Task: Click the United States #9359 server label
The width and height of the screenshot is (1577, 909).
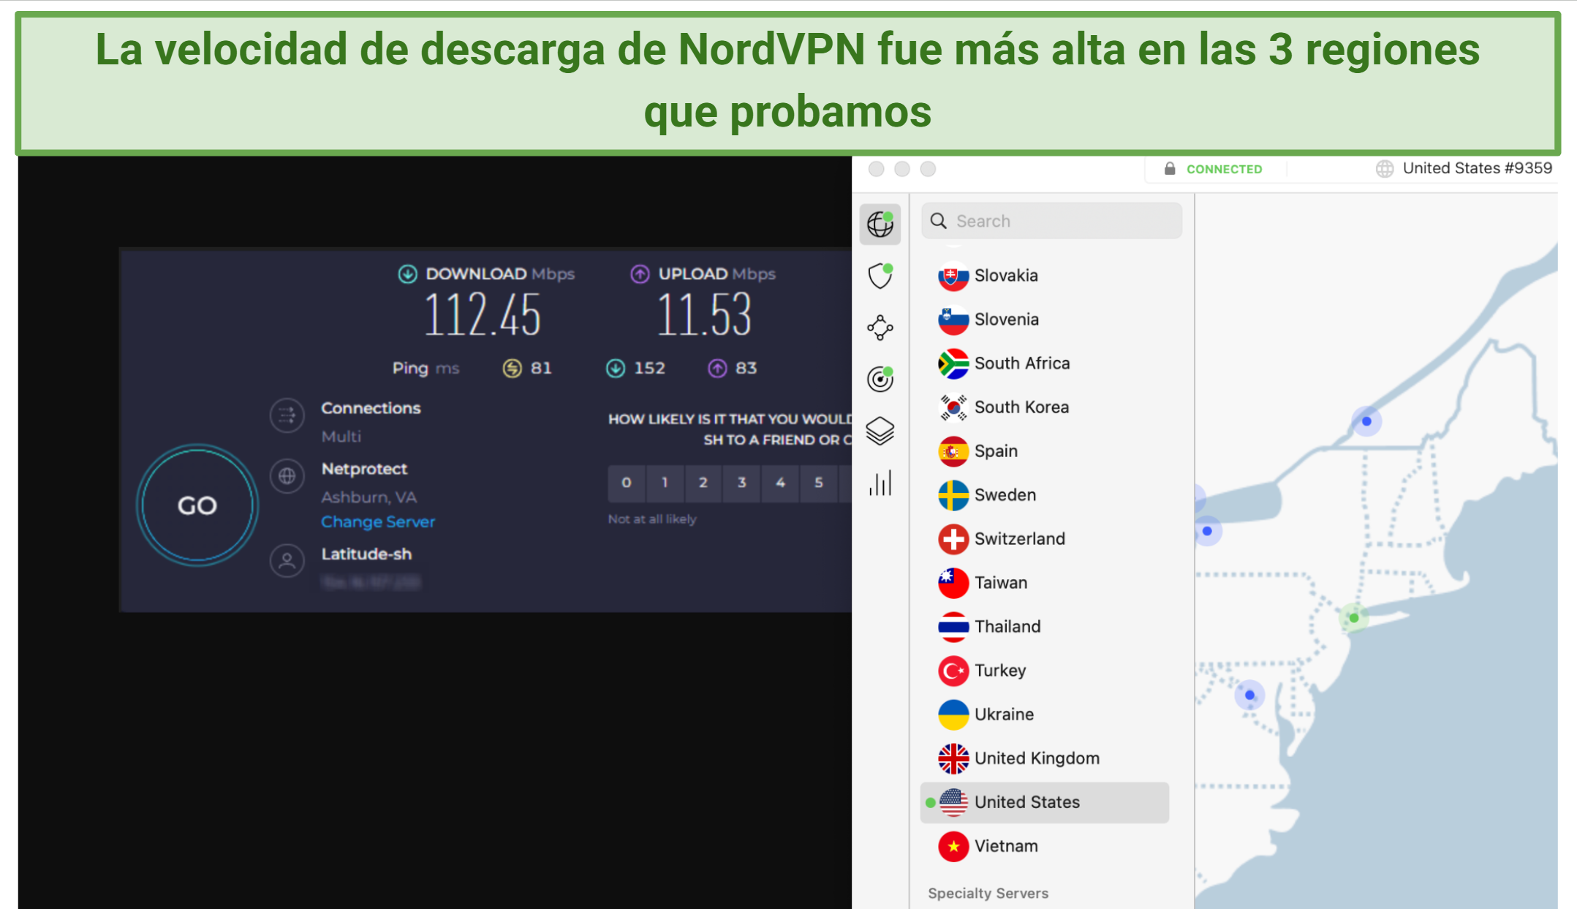Action: point(1477,168)
